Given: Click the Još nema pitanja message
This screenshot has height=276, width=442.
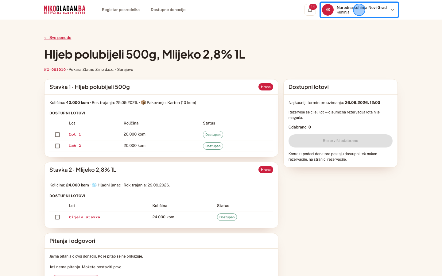Looking at the screenshot, I should point(86,267).
